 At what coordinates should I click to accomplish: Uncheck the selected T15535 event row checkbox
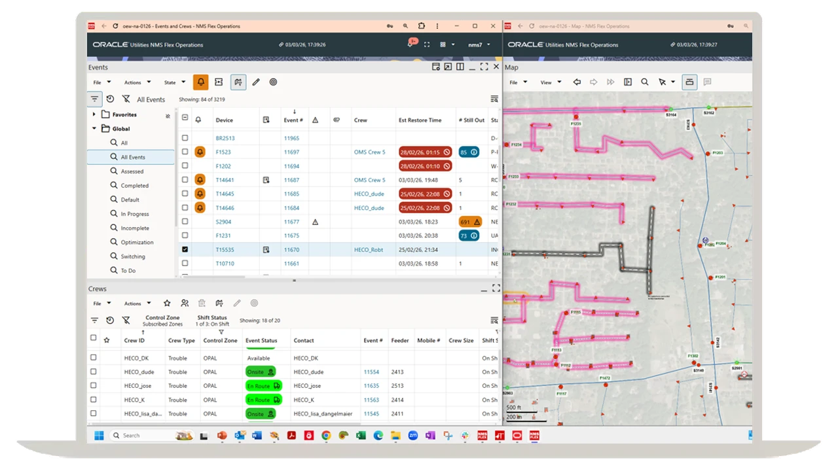185,249
